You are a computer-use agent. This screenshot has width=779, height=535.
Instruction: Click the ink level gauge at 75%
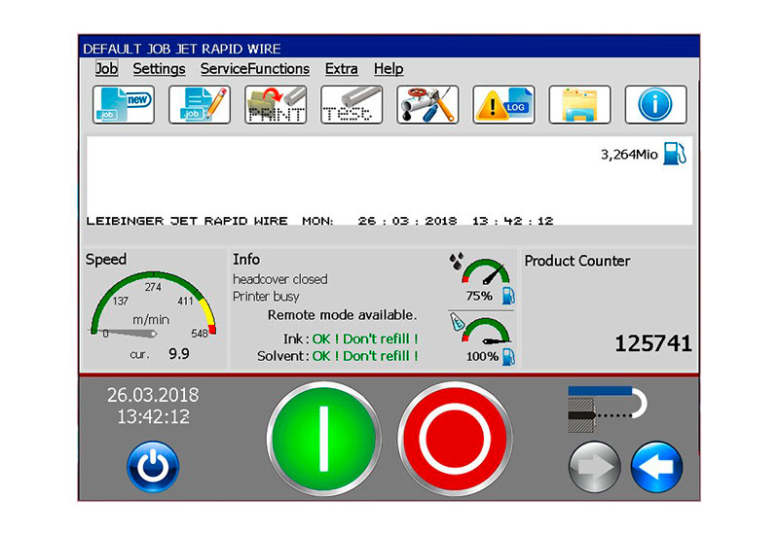coord(485,271)
